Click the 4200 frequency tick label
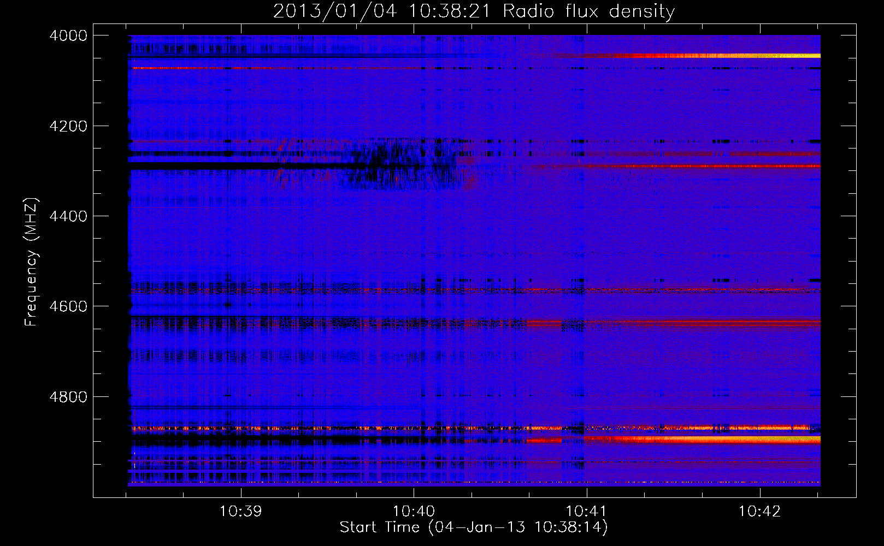 68,126
